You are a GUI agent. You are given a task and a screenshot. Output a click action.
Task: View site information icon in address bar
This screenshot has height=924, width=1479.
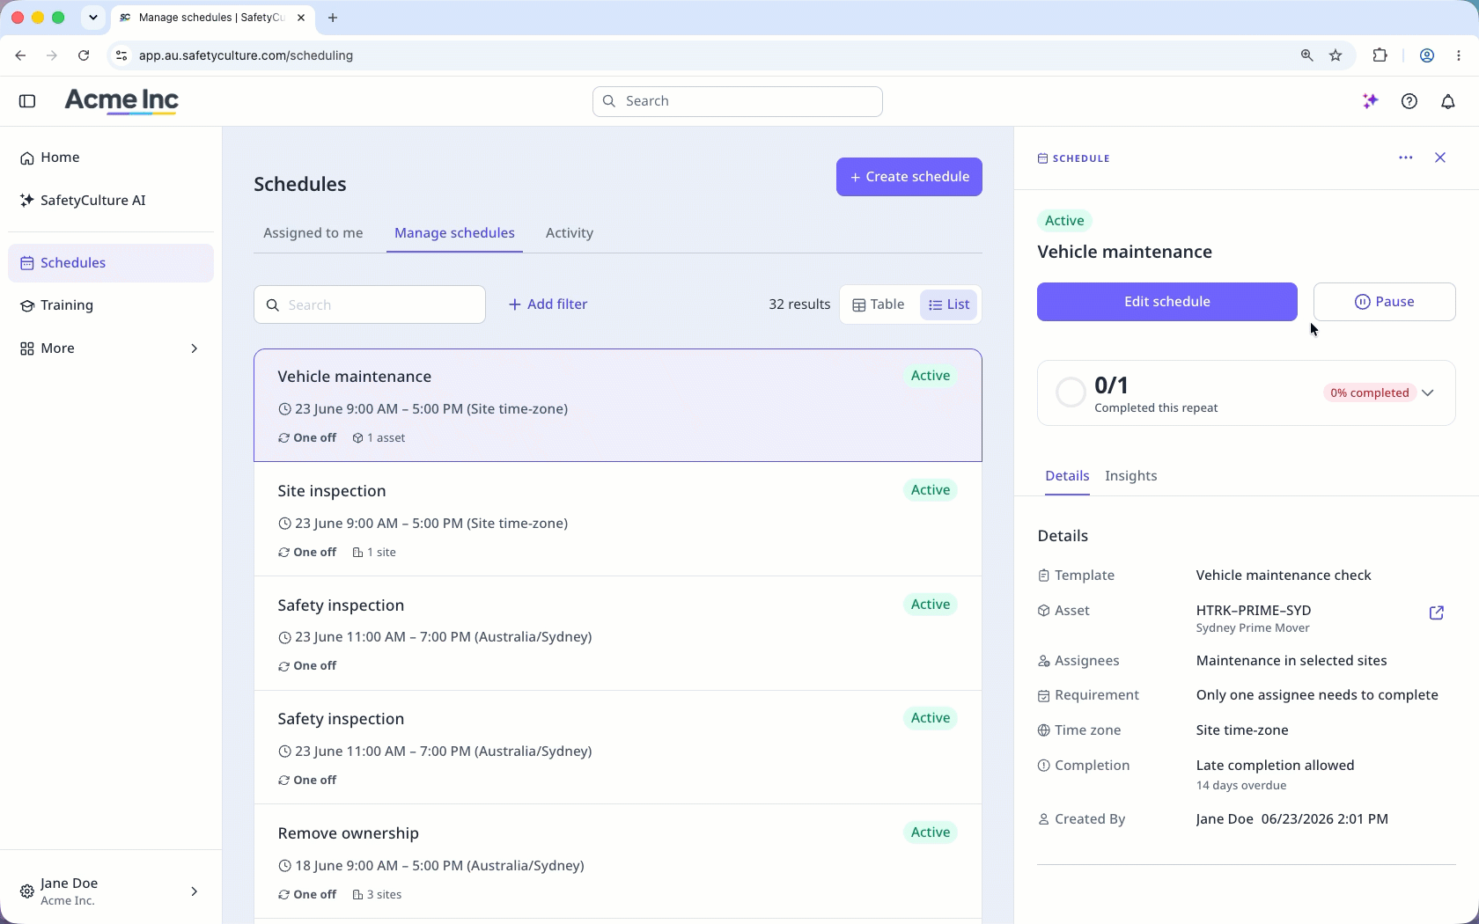(x=121, y=55)
